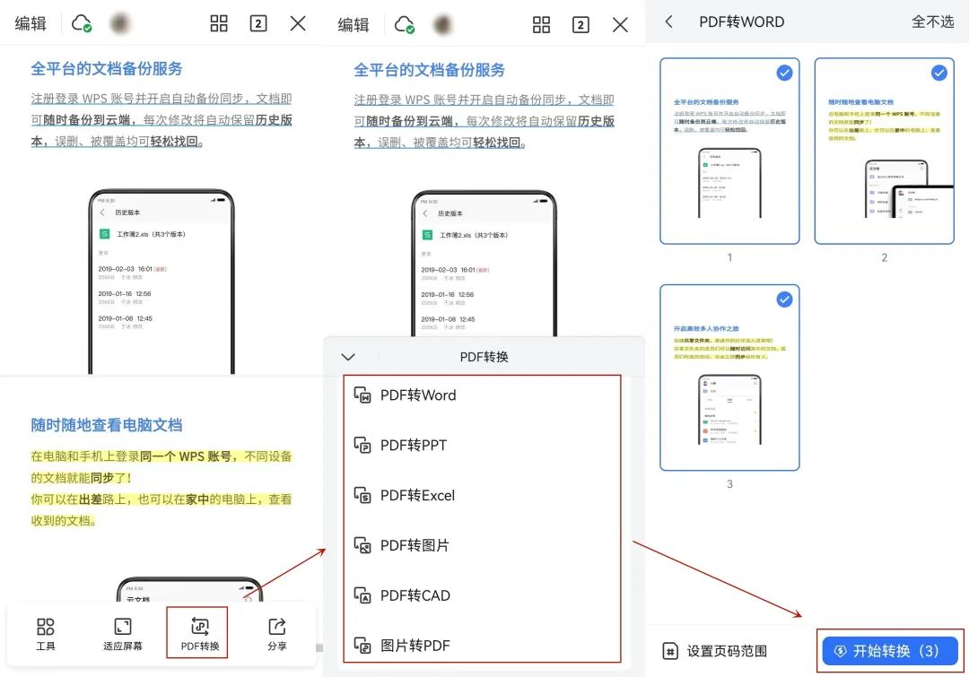Image resolution: width=969 pixels, height=677 pixels.
Task: Uncheck the page 3 checkmark
Action: coord(784,299)
